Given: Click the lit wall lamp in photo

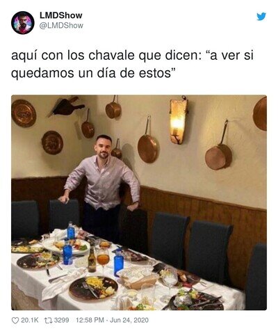Looking at the screenshot, I should pyautogui.click(x=179, y=120).
